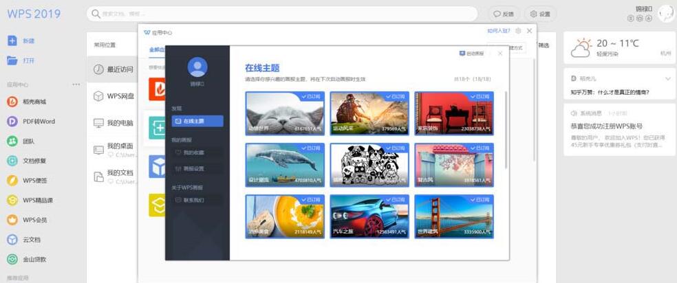Open 恭喜您成功注册WPS账号 message
Image resolution: width=677 pixels, height=283 pixels.
pos(607,126)
